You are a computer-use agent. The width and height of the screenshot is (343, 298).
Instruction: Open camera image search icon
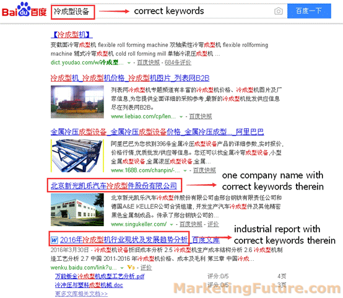(278, 11)
